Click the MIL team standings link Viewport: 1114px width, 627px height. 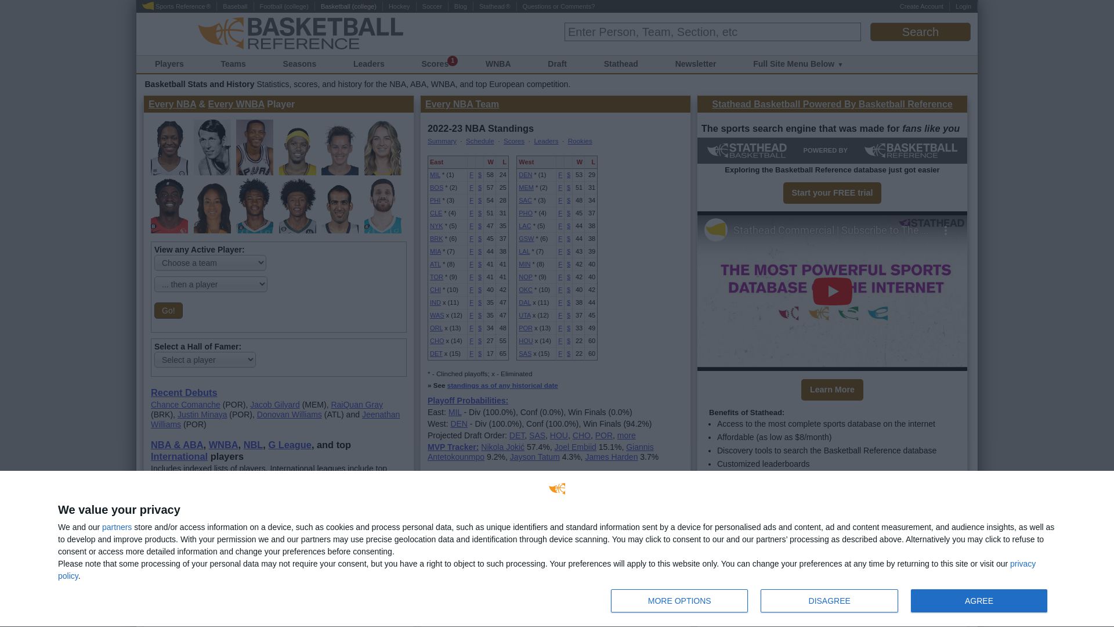coord(435,175)
